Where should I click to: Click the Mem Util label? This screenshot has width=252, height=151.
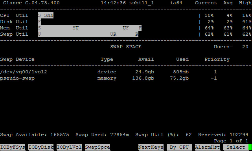(x=14, y=28)
